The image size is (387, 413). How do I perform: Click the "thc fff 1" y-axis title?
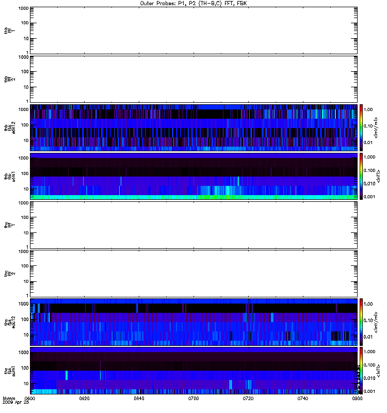tap(10, 225)
